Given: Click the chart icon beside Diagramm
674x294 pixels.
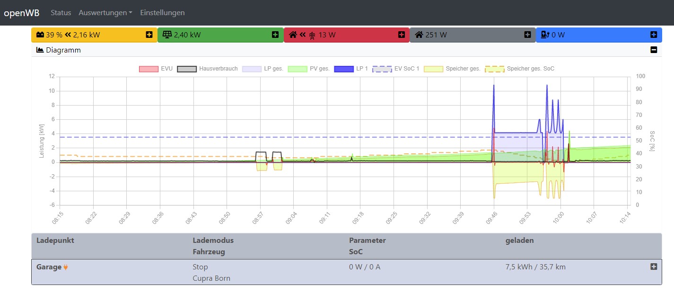Looking at the screenshot, I should [40, 50].
